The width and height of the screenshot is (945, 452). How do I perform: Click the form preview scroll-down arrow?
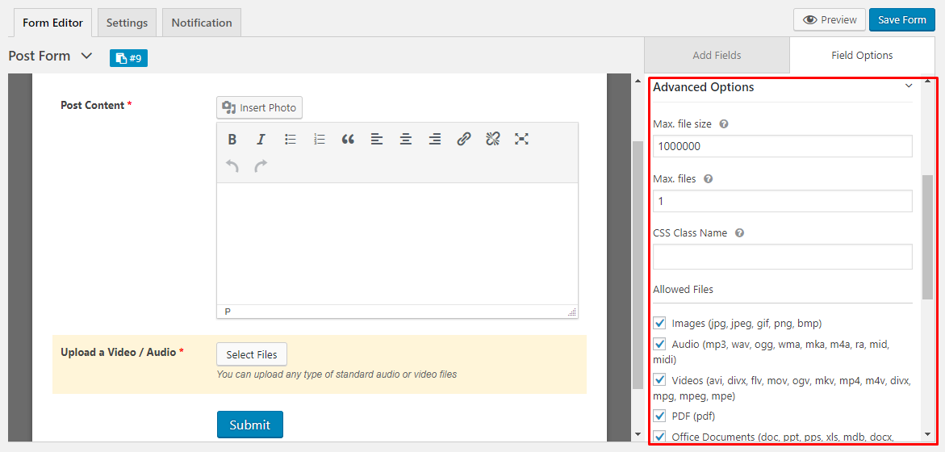coord(638,435)
